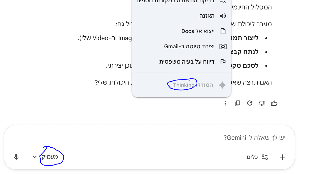The image size is (311, 174).
Task: Click the Gmail envelope icon in the menu
Action: click(x=223, y=47)
